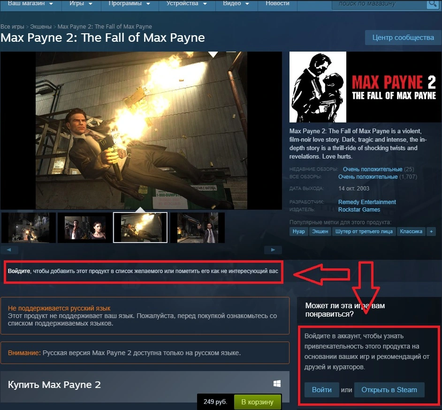Open all reviews Очень положительные link
Image resolution: width=442 pixels, height=410 pixels.
(x=368, y=177)
